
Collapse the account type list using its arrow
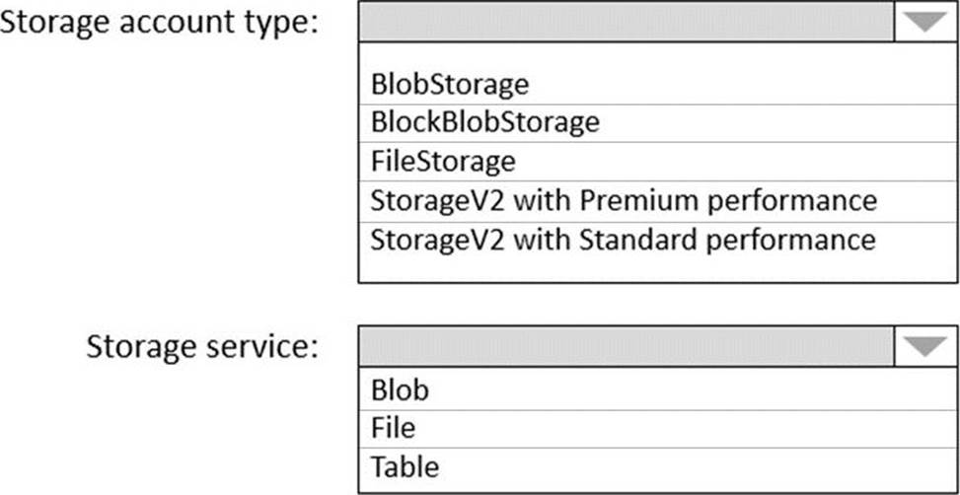924,22
